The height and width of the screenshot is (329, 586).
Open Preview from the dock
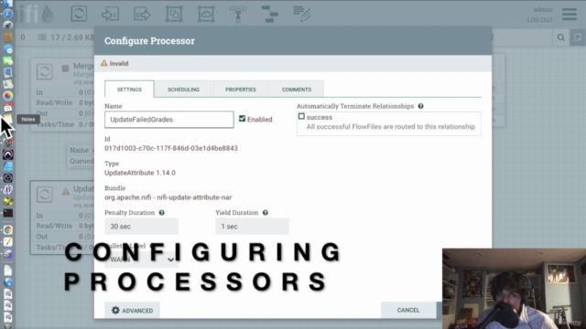[8, 72]
